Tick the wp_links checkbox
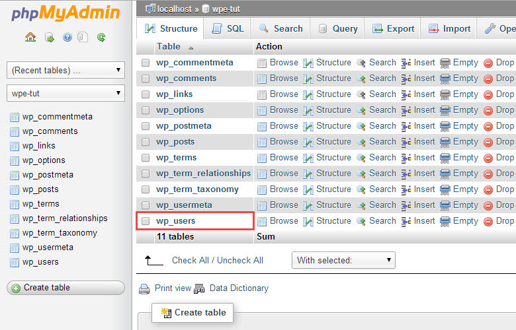 [146, 94]
